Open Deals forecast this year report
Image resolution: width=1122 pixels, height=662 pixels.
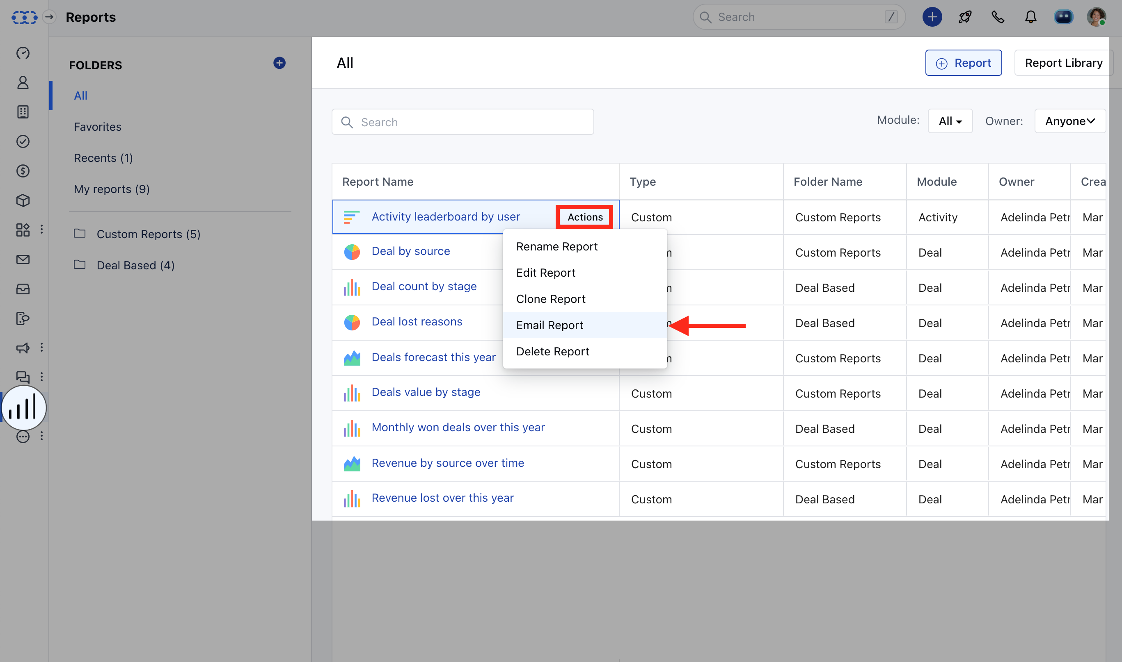coord(433,357)
